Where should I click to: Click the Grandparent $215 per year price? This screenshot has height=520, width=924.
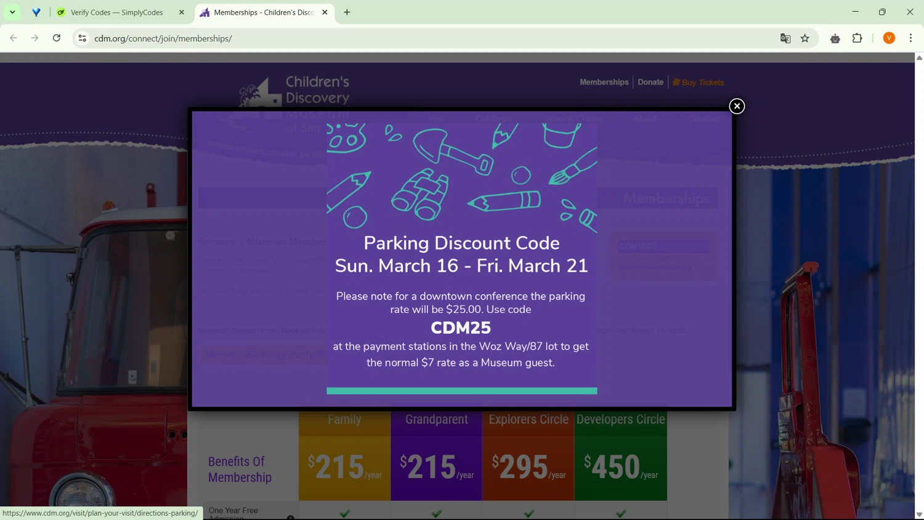437,466
